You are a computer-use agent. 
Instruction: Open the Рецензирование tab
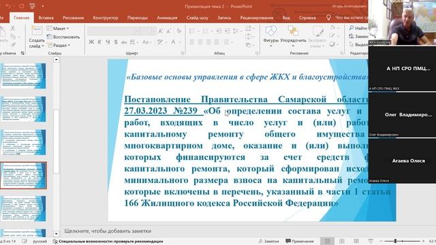[256, 18]
